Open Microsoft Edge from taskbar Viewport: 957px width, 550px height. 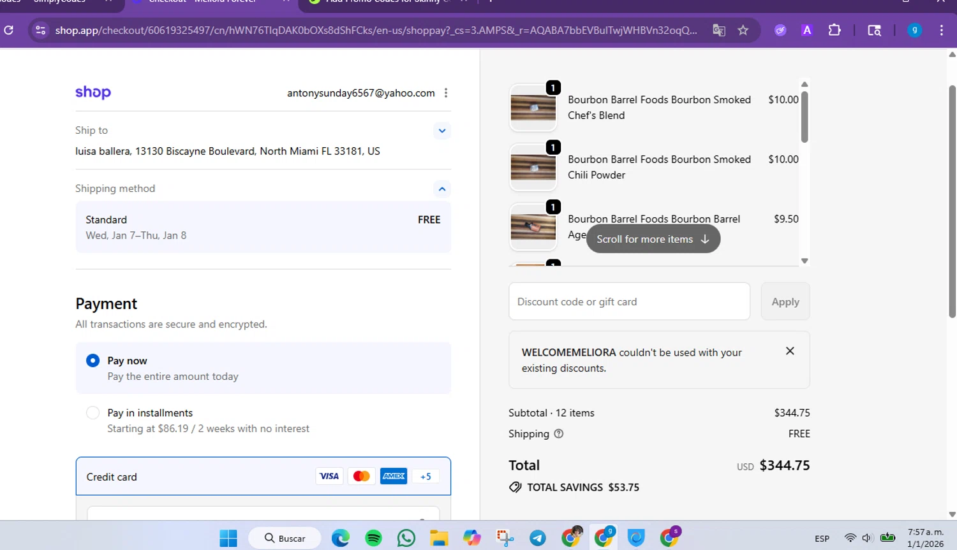[341, 539]
